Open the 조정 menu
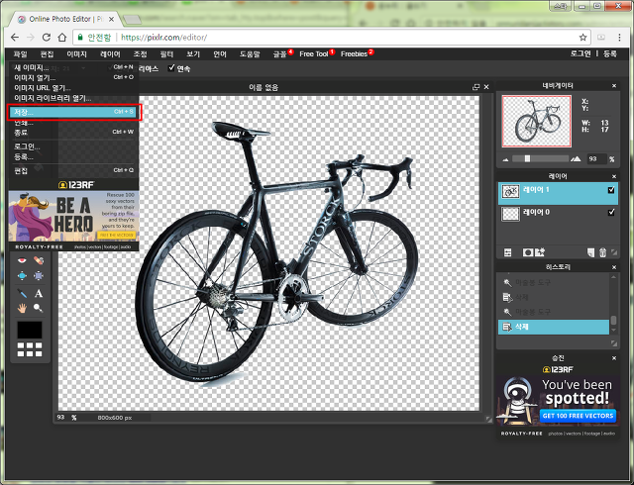 tap(141, 53)
